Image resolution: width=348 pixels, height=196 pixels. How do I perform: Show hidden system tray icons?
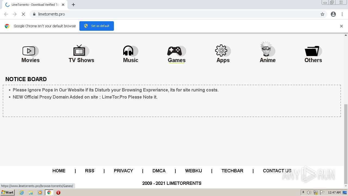coord(303,192)
